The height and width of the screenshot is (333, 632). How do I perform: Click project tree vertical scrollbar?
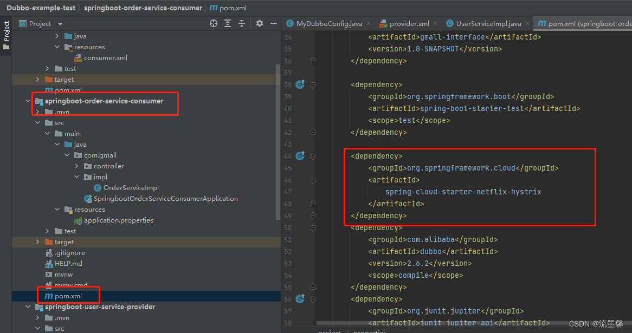point(278,142)
